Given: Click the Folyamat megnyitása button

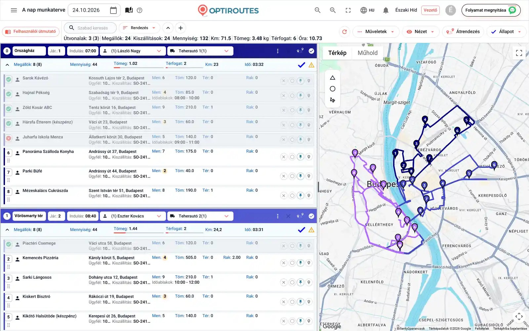Looking at the screenshot, I should [491, 10].
